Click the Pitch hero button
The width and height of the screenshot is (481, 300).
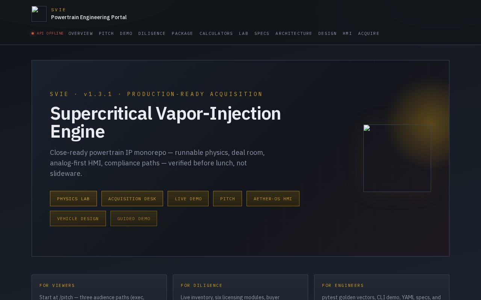click(227, 198)
